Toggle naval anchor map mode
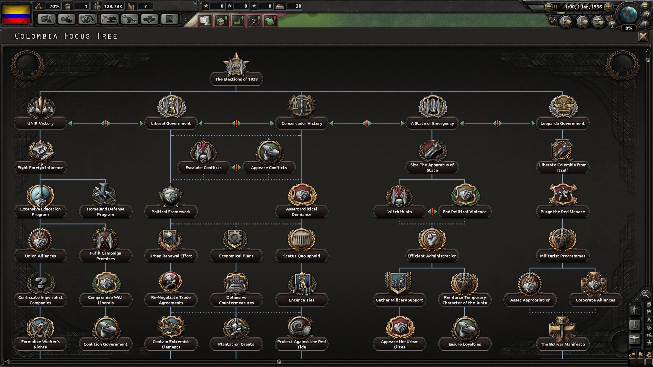 click(635, 325)
